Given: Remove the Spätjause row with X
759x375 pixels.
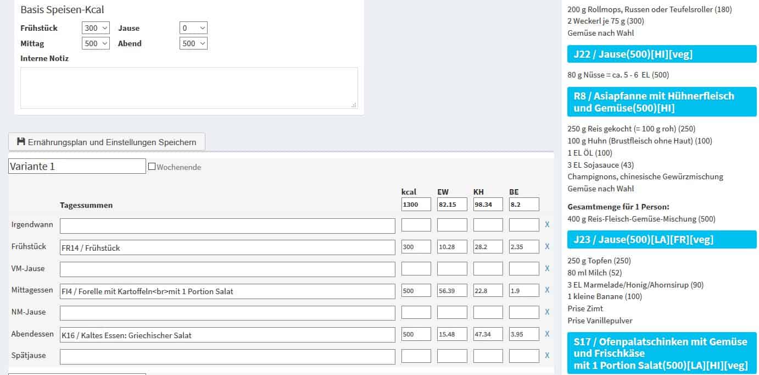Looking at the screenshot, I should click(546, 356).
